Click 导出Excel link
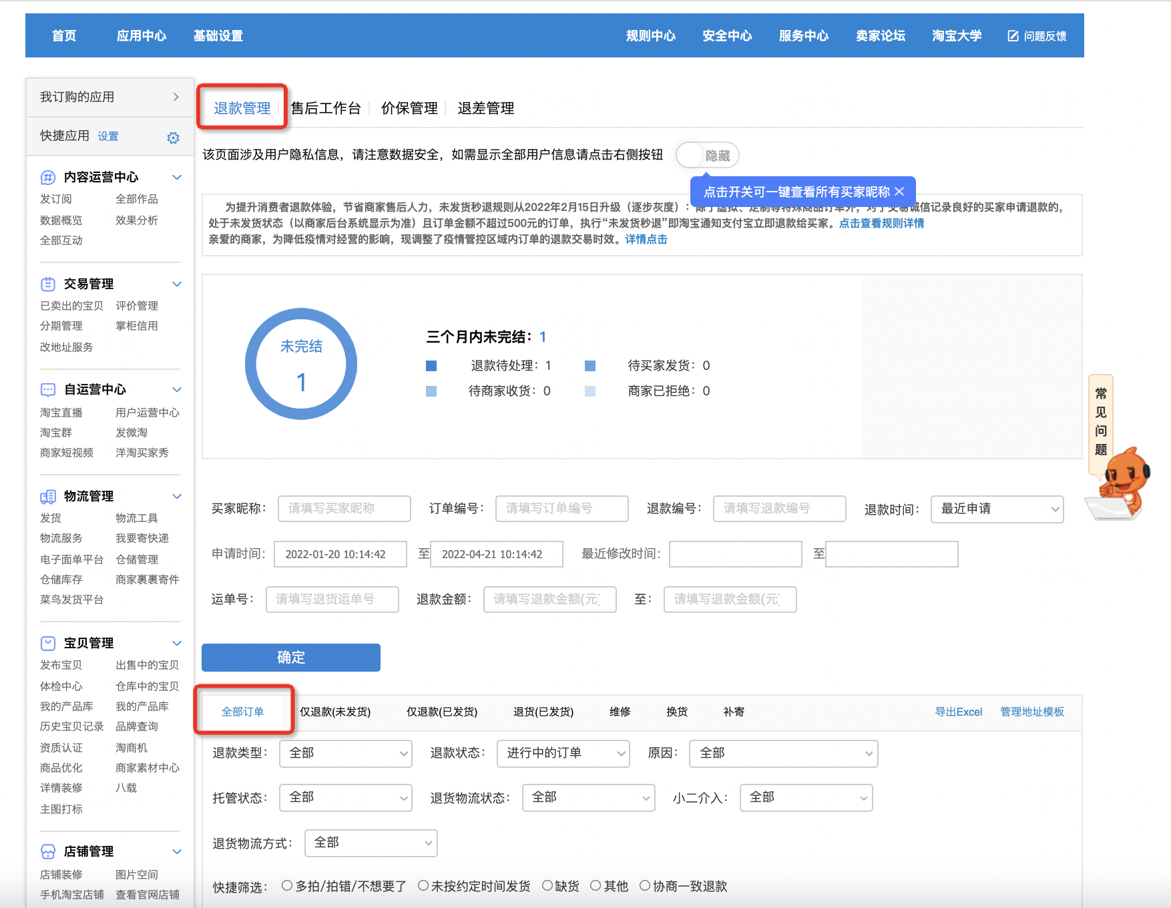Image resolution: width=1171 pixels, height=908 pixels. tap(959, 712)
